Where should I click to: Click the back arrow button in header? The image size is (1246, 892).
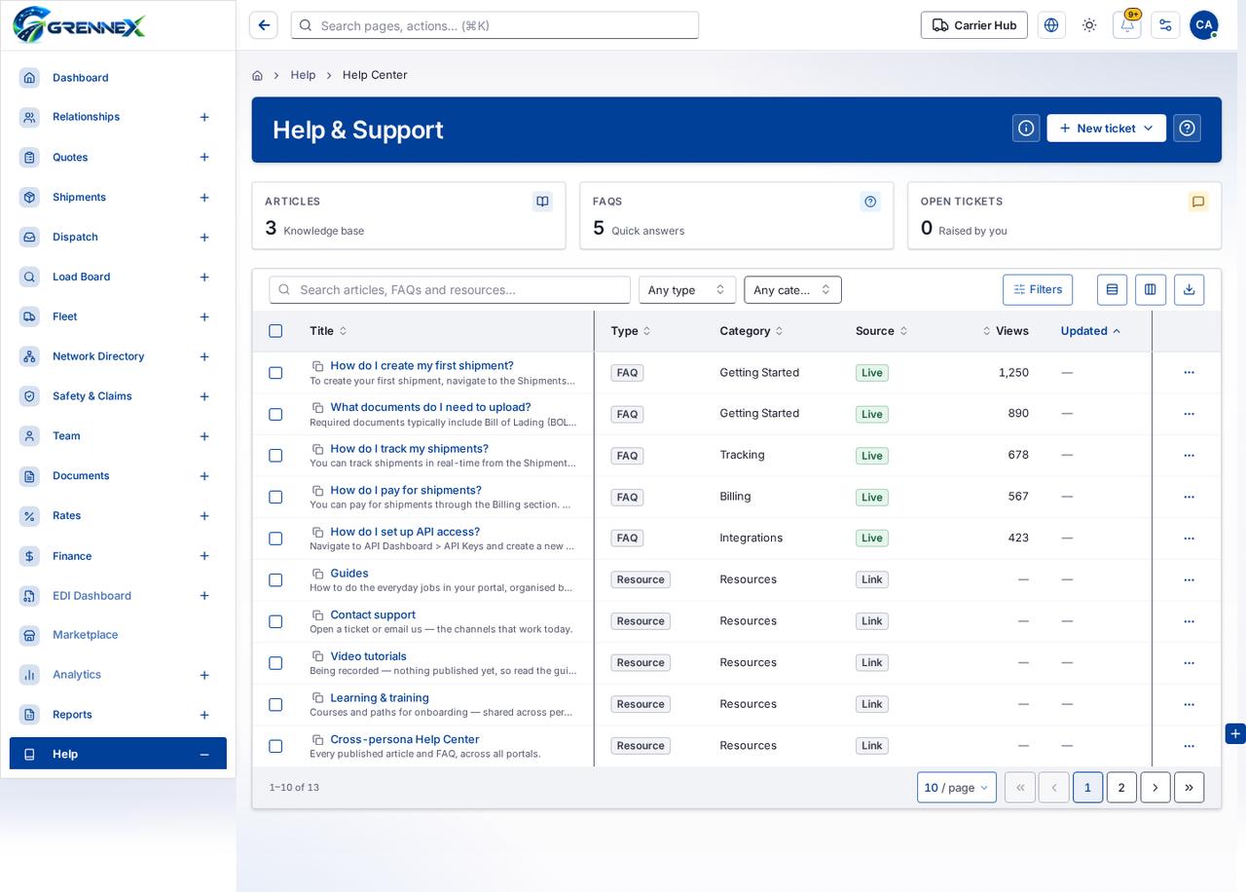[x=263, y=25]
